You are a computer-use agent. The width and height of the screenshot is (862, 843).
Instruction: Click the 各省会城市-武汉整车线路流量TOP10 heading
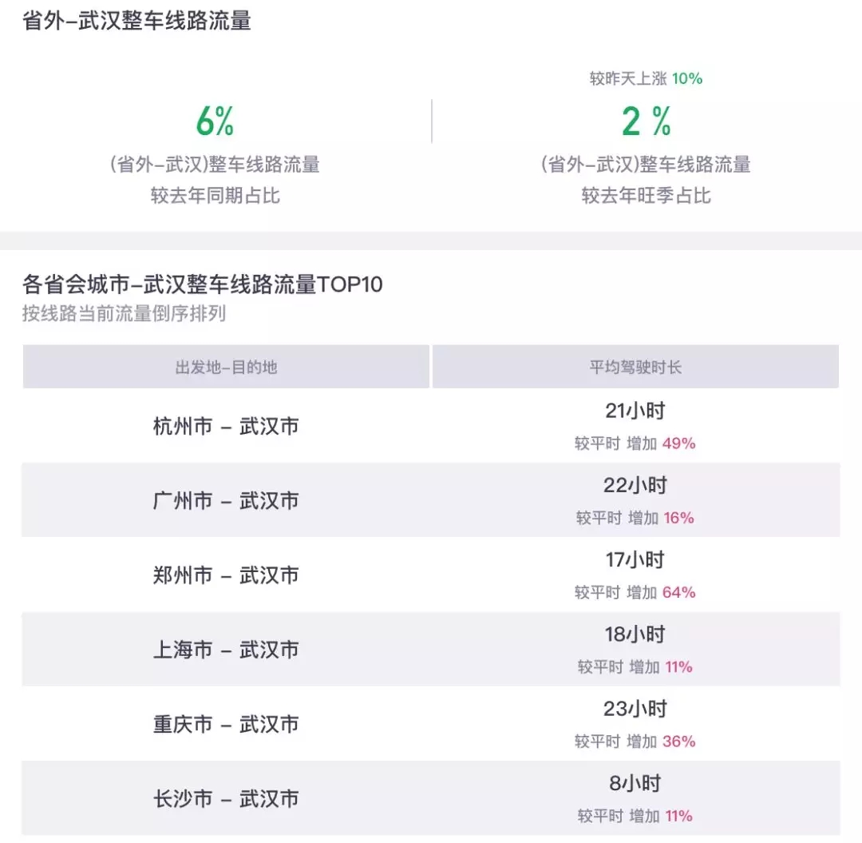point(203,284)
